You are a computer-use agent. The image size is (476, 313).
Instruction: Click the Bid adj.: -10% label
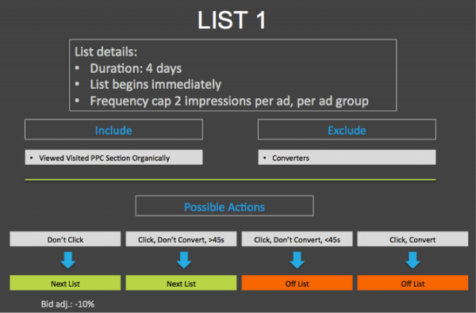[67, 304]
